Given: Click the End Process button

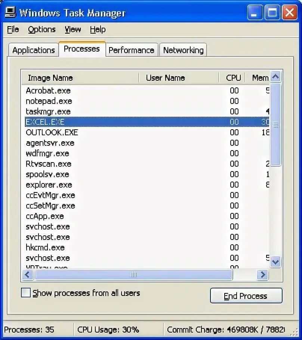Looking at the screenshot, I should coord(246,296).
